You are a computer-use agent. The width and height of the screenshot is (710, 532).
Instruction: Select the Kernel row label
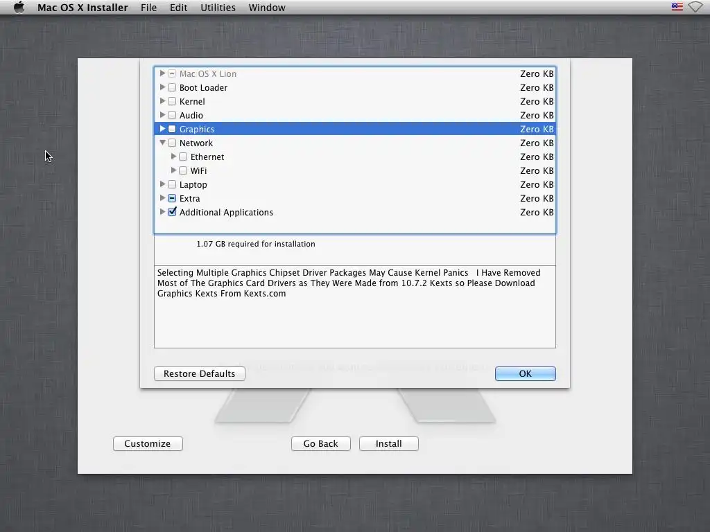[192, 101]
